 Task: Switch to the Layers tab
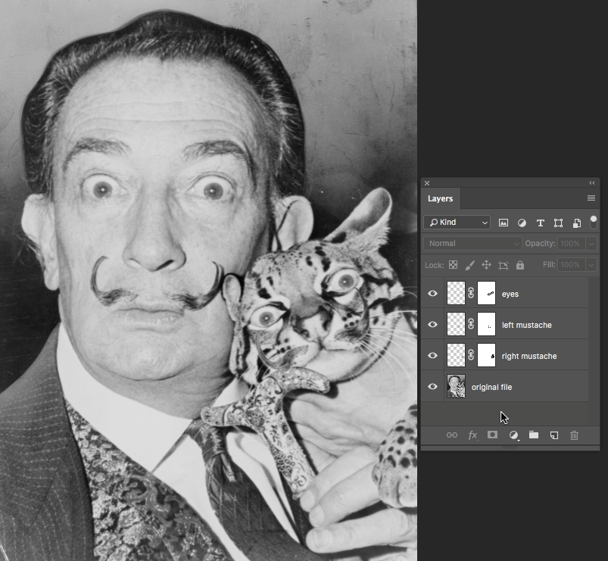tap(440, 198)
